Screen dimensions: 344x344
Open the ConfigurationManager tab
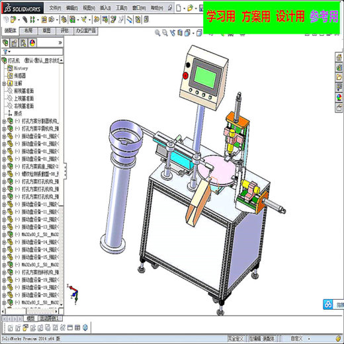point(23,43)
